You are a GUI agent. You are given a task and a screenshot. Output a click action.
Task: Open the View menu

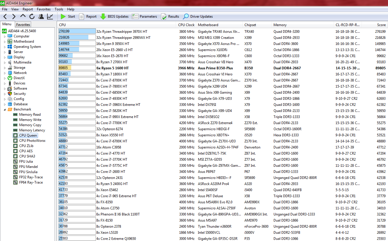(15, 9)
